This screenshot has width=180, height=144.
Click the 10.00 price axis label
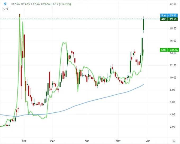[x=173, y=78]
